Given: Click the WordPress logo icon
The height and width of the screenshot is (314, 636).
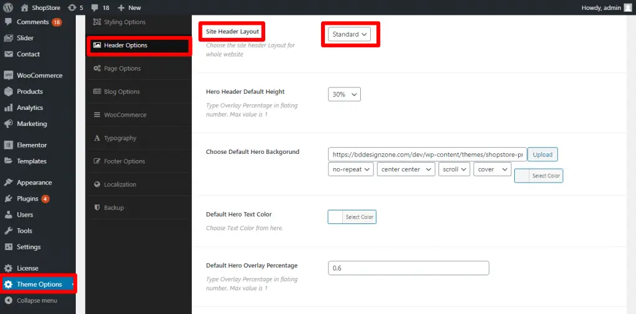Looking at the screenshot, I should (x=8, y=7).
